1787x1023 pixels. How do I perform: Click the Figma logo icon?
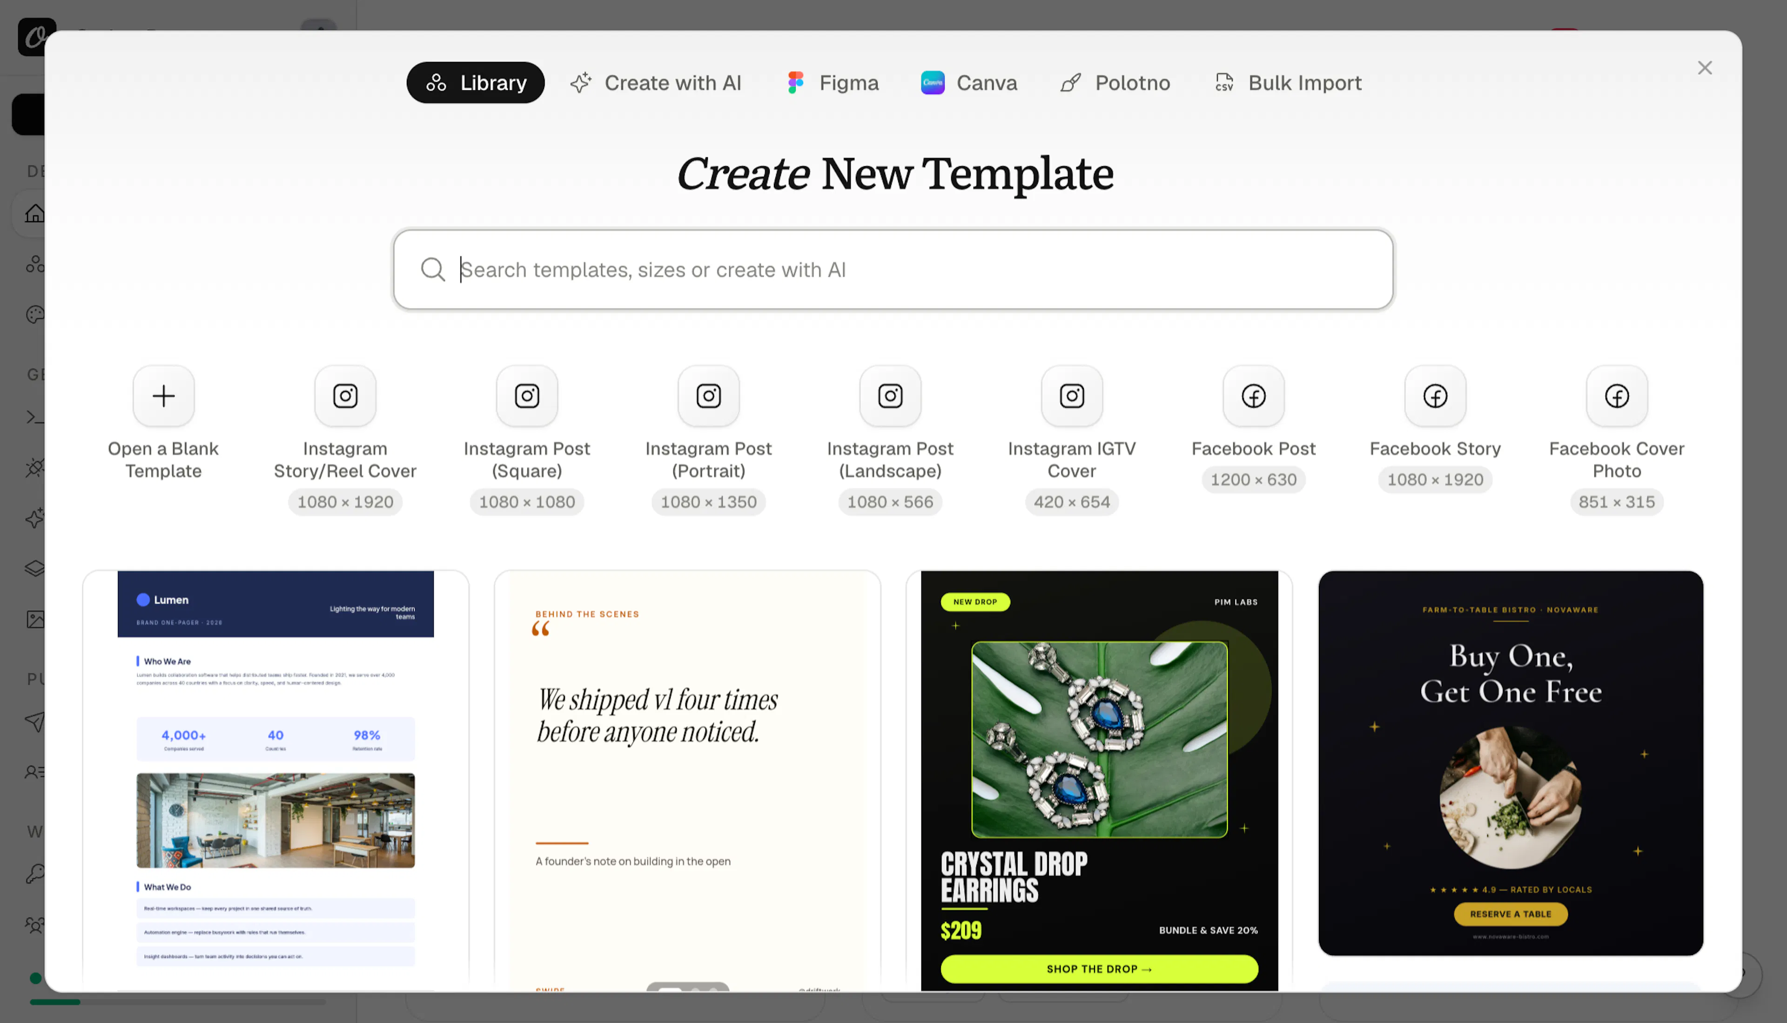(795, 83)
